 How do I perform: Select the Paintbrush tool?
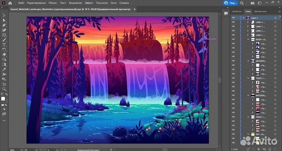pos(4,40)
